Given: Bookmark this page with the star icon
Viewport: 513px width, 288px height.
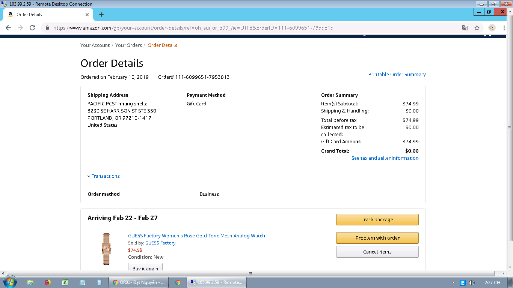Looking at the screenshot, I should coord(477,28).
